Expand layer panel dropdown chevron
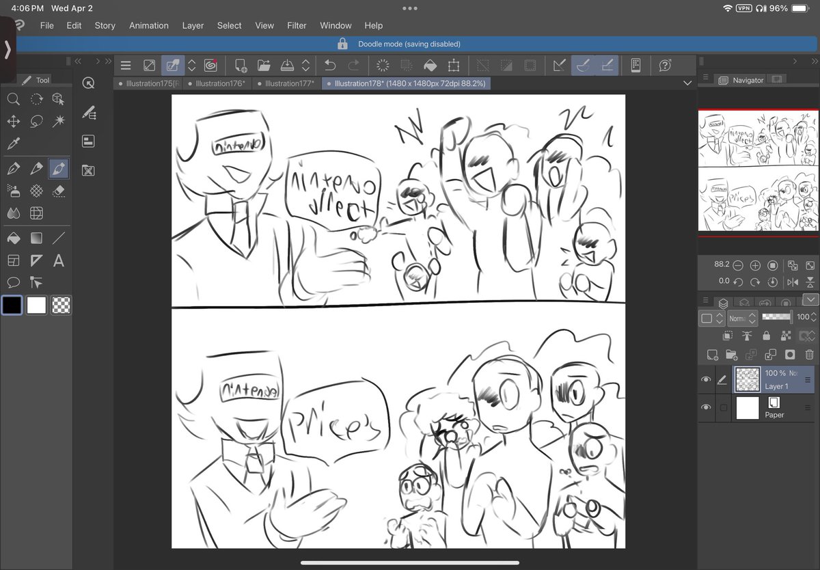Screen dimensions: 820x570 pyautogui.click(x=810, y=300)
